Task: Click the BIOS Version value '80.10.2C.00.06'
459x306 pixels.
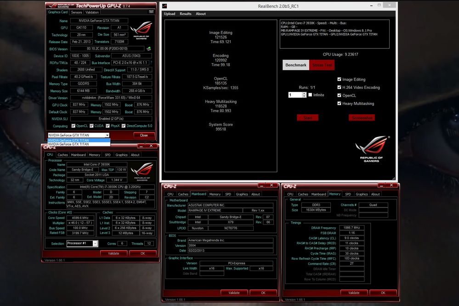Action: [x=107, y=49]
